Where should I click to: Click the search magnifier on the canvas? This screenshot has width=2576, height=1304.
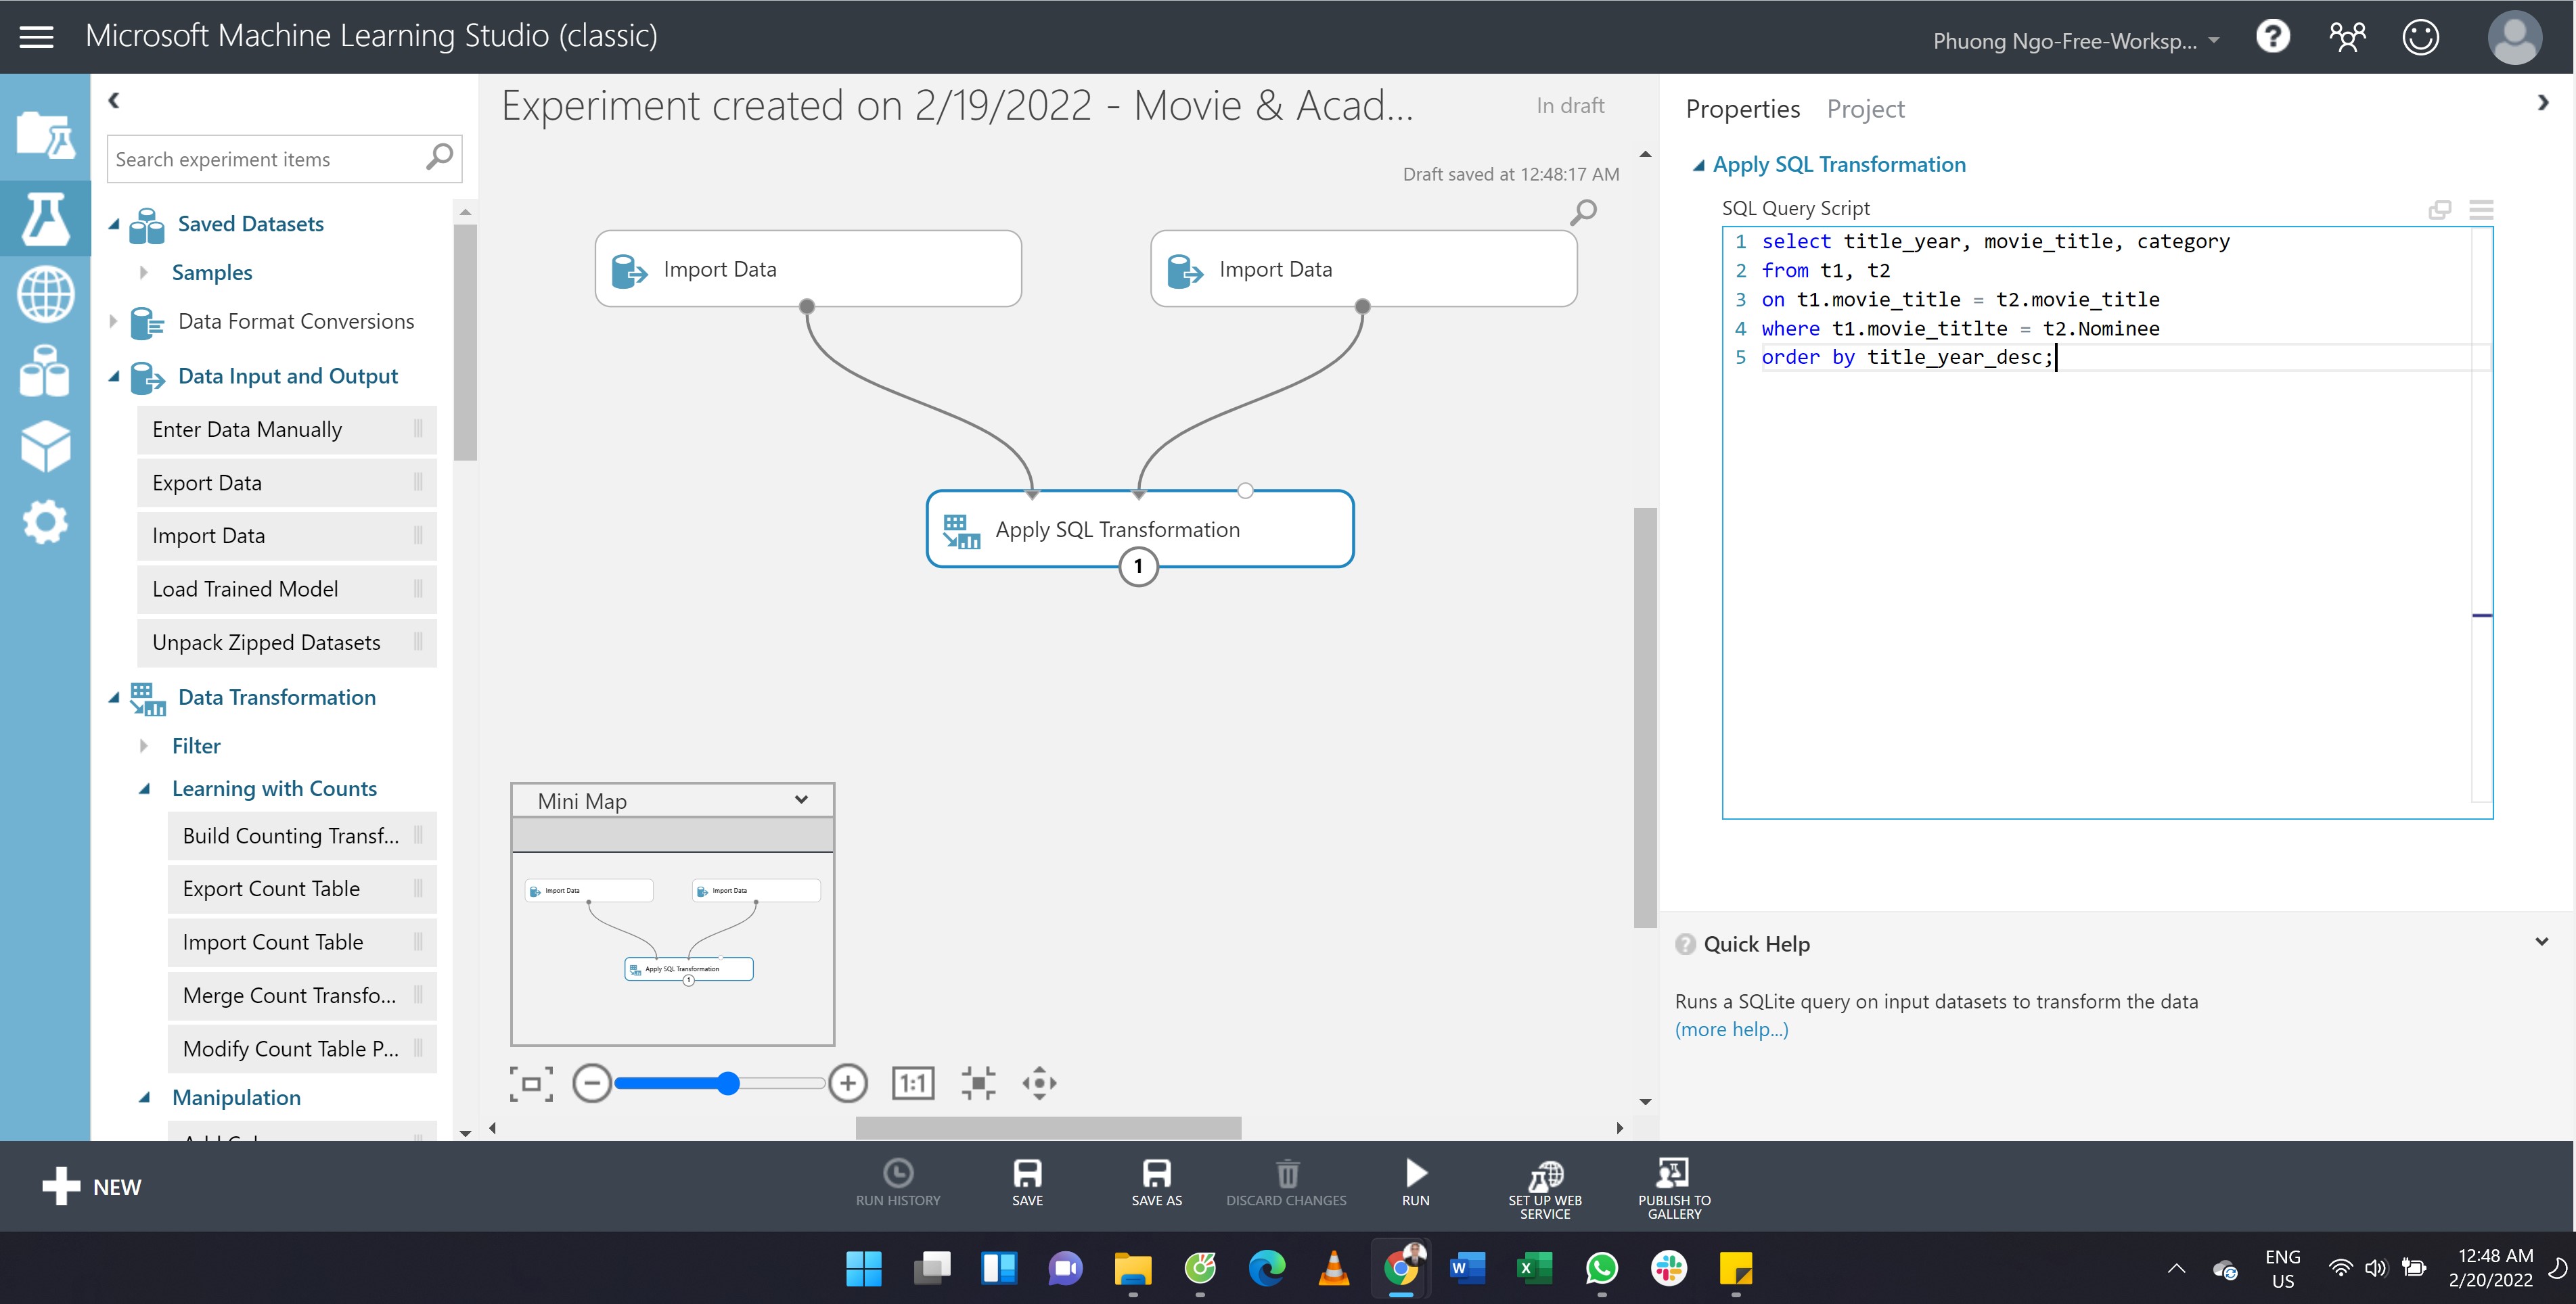click(x=1583, y=212)
